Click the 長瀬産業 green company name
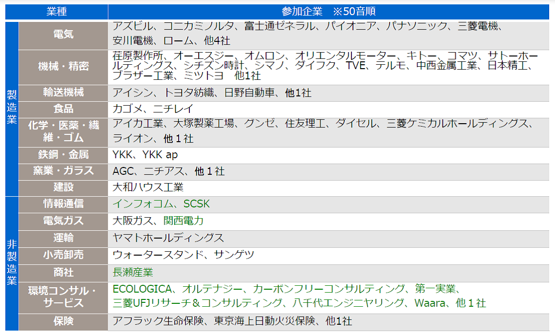The width and height of the screenshot is (555, 334). point(133,272)
